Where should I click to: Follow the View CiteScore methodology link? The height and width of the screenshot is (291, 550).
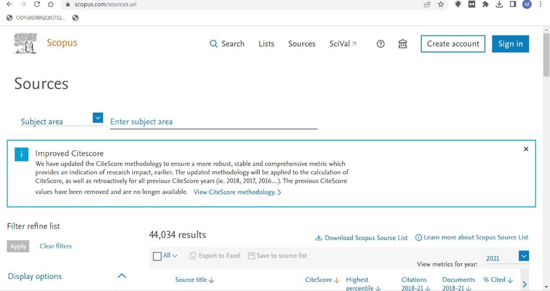point(237,192)
